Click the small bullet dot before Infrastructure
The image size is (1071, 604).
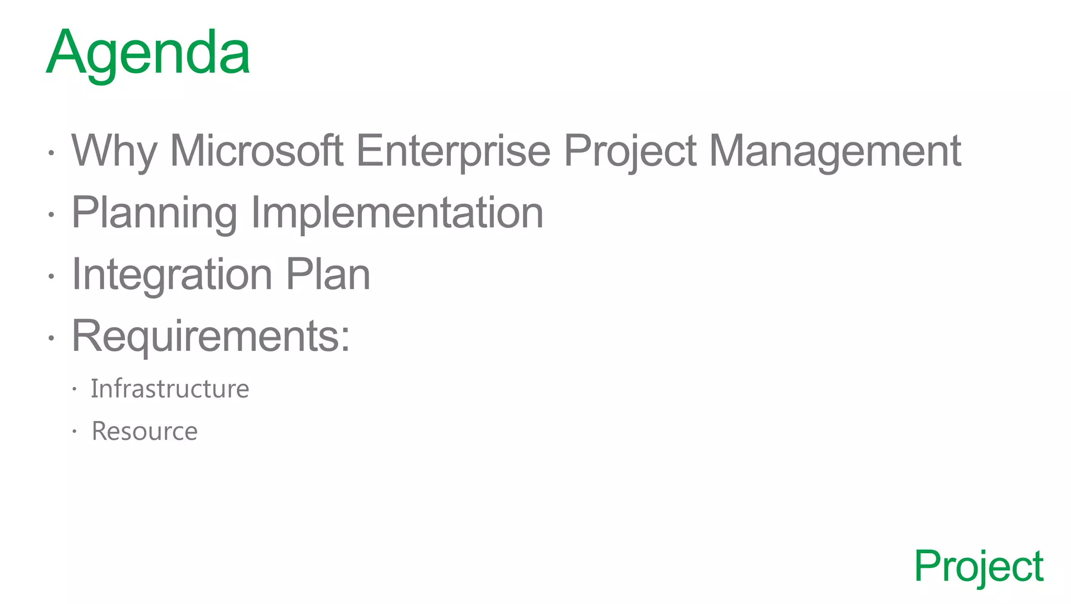[75, 389]
